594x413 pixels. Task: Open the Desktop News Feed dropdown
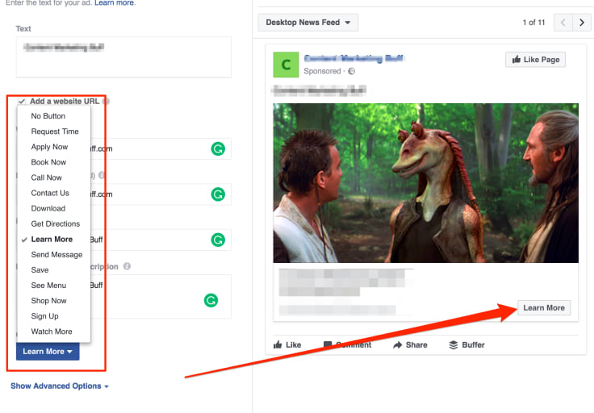coord(308,23)
